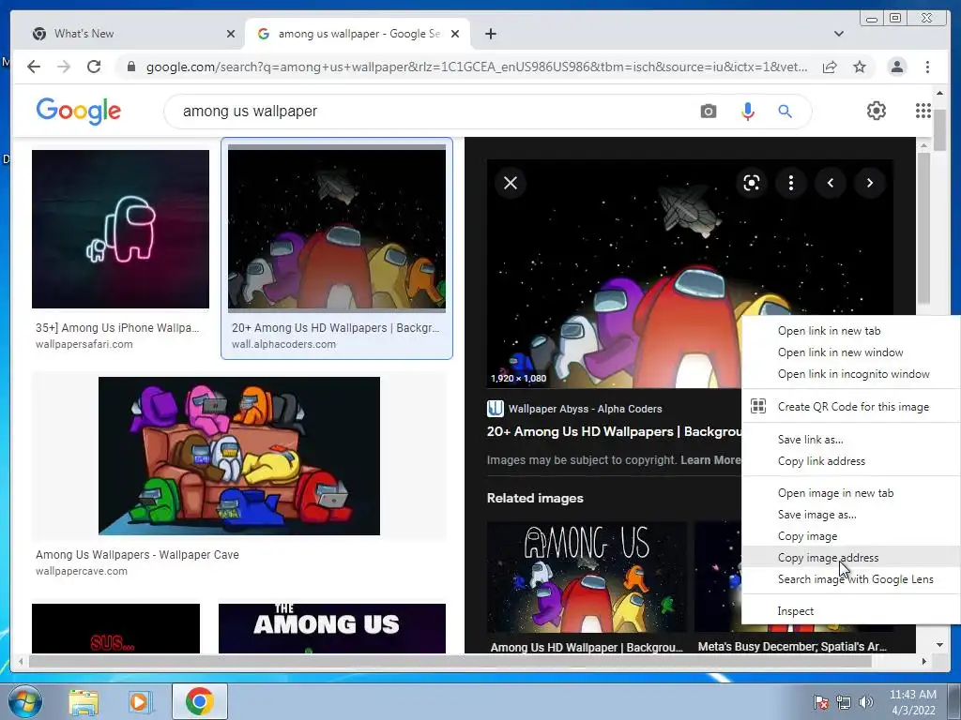Activate Google Lens on preview image
This screenshot has width=961, height=720.
coord(752,183)
